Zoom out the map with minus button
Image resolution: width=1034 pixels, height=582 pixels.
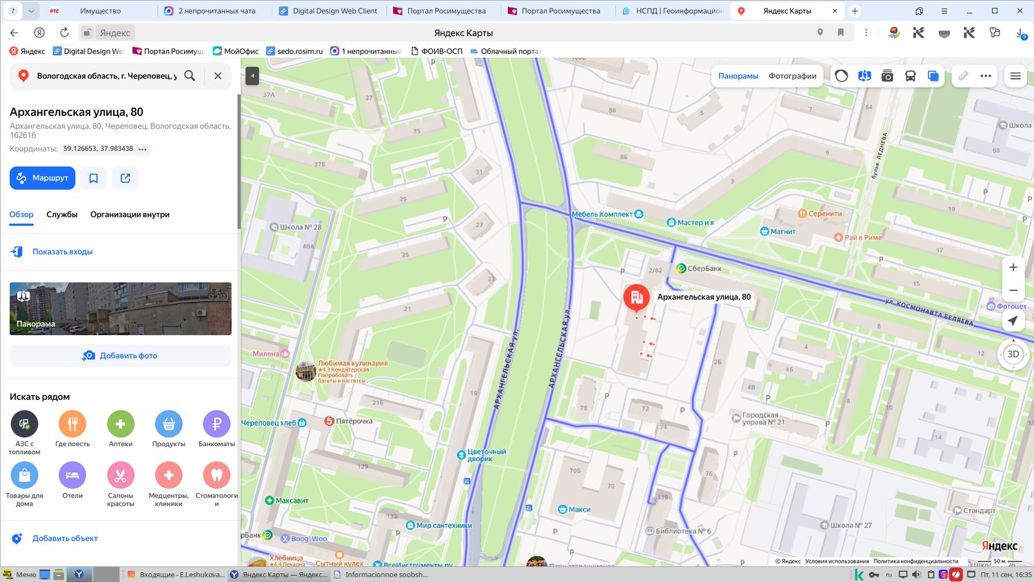pyautogui.click(x=1013, y=290)
